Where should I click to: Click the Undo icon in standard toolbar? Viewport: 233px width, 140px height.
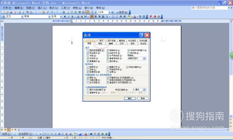click(52, 12)
